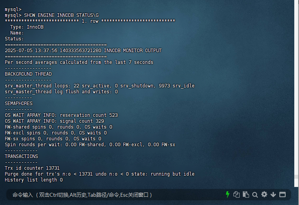The height and width of the screenshot is (205, 299).
Task: Click 'INNODB MONITOR OUTPUT' text
Action: [x=132, y=51]
